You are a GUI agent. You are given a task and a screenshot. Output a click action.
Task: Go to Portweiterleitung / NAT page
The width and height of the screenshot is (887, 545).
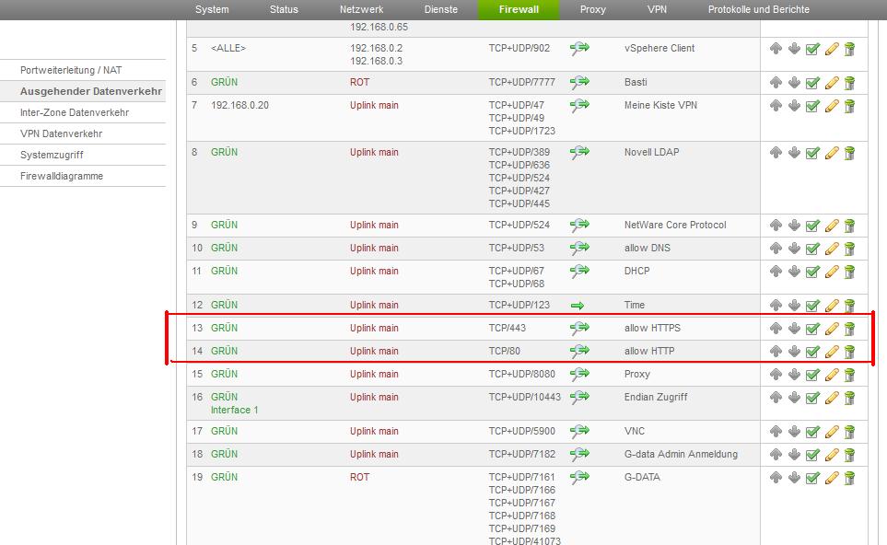tap(71, 70)
